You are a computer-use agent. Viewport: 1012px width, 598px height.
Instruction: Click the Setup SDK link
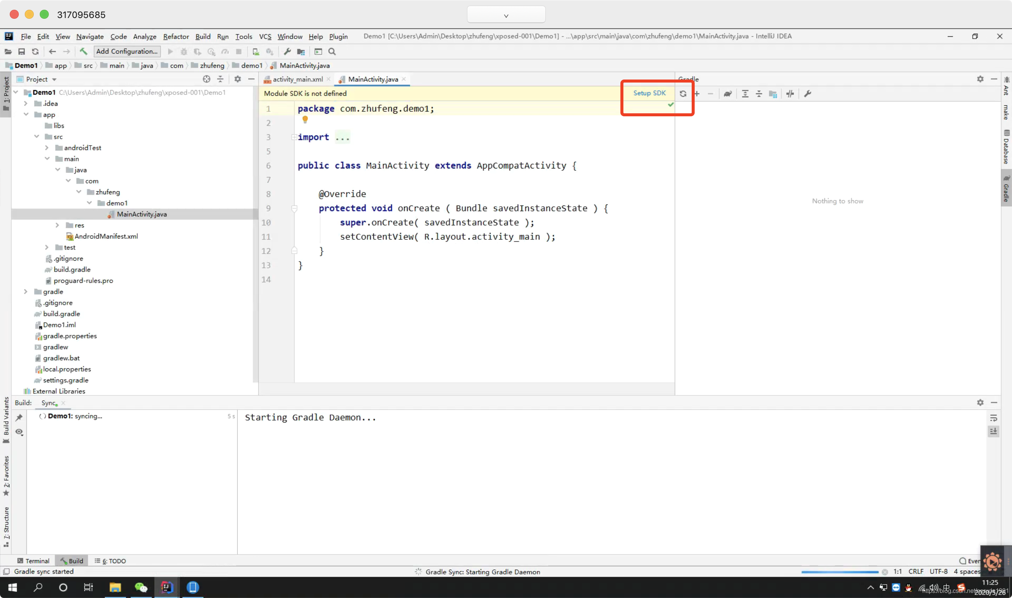(649, 93)
